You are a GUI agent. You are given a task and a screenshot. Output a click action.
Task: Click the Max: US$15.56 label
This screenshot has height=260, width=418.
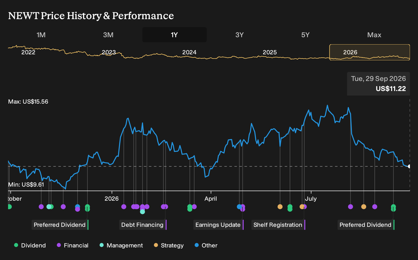pos(28,102)
